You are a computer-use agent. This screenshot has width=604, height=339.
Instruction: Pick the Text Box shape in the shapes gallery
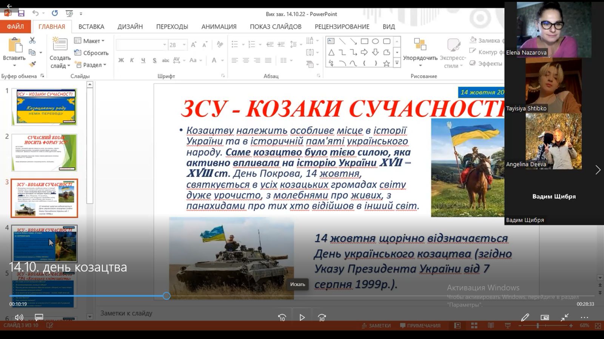tap(331, 41)
